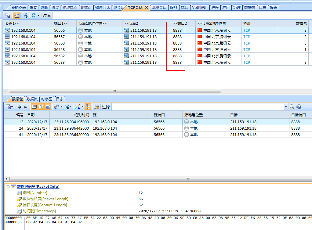Open the dropdown arrow beside the save packets icon
The height and width of the screenshot is (230, 312).
[x=12, y=107]
